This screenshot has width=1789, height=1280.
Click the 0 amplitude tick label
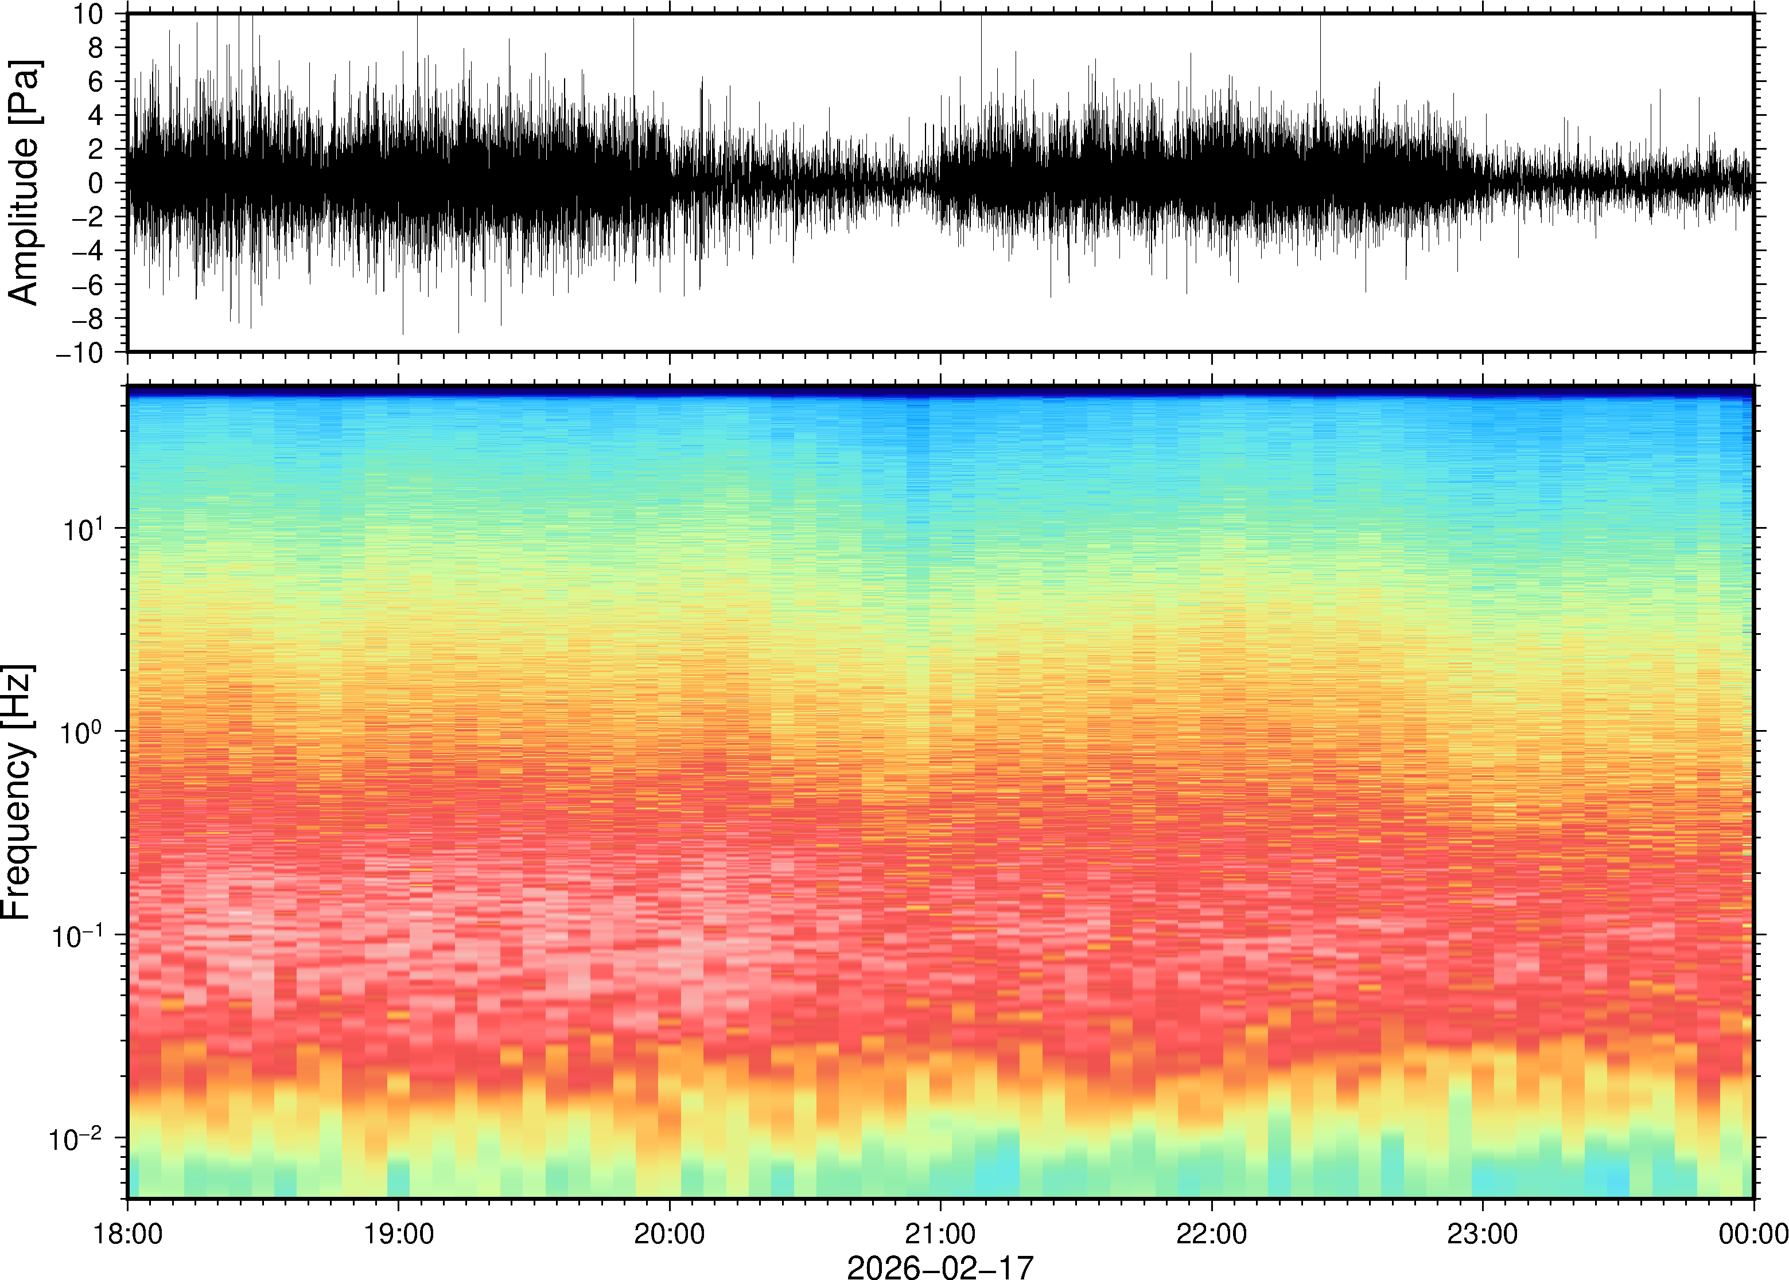pyautogui.click(x=95, y=184)
